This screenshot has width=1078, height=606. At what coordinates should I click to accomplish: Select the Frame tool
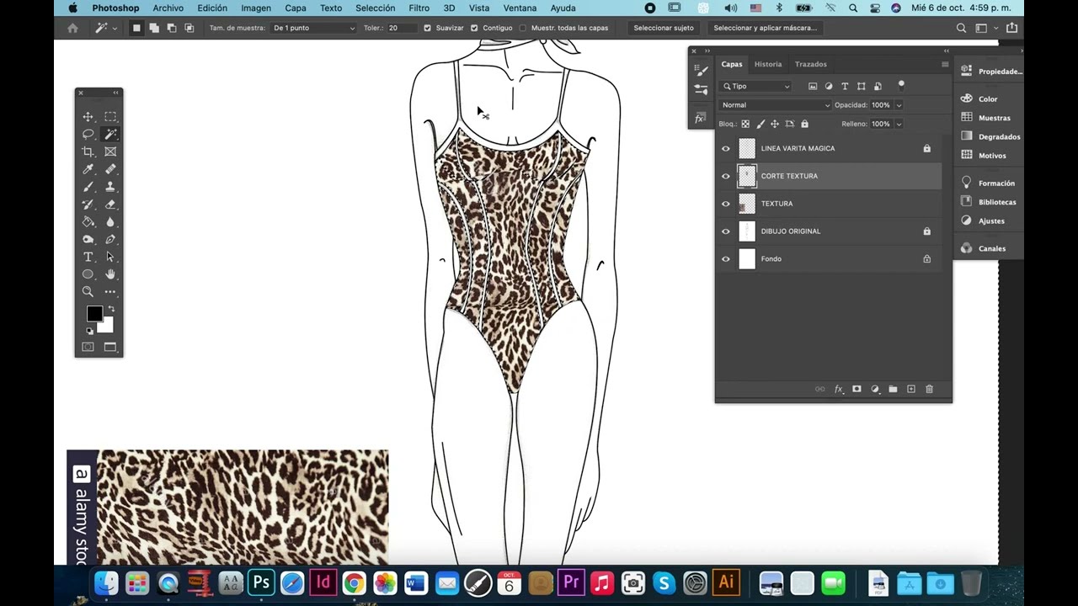pos(110,152)
